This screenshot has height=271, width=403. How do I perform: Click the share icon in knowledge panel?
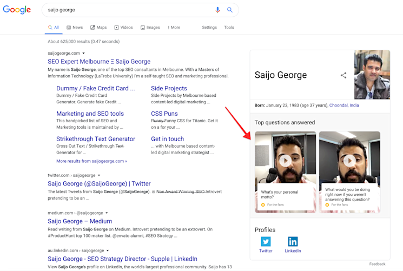coord(343,75)
